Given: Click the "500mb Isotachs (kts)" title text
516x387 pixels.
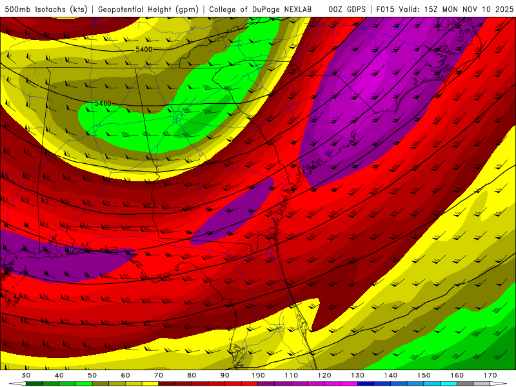Looking at the screenshot, I should click(46, 9).
